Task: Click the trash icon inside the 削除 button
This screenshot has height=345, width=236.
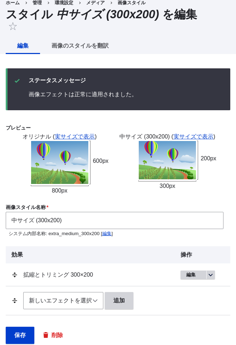Action: click(46, 335)
